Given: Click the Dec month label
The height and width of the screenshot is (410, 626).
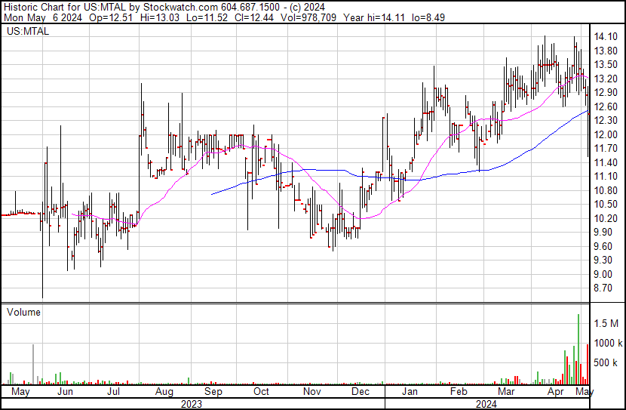Looking at the screenshot, I should [360, 392].
